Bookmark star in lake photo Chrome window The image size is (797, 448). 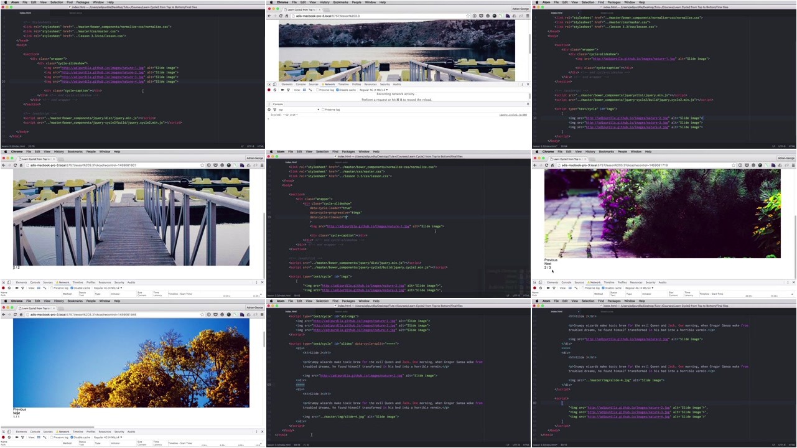point(468,16)
